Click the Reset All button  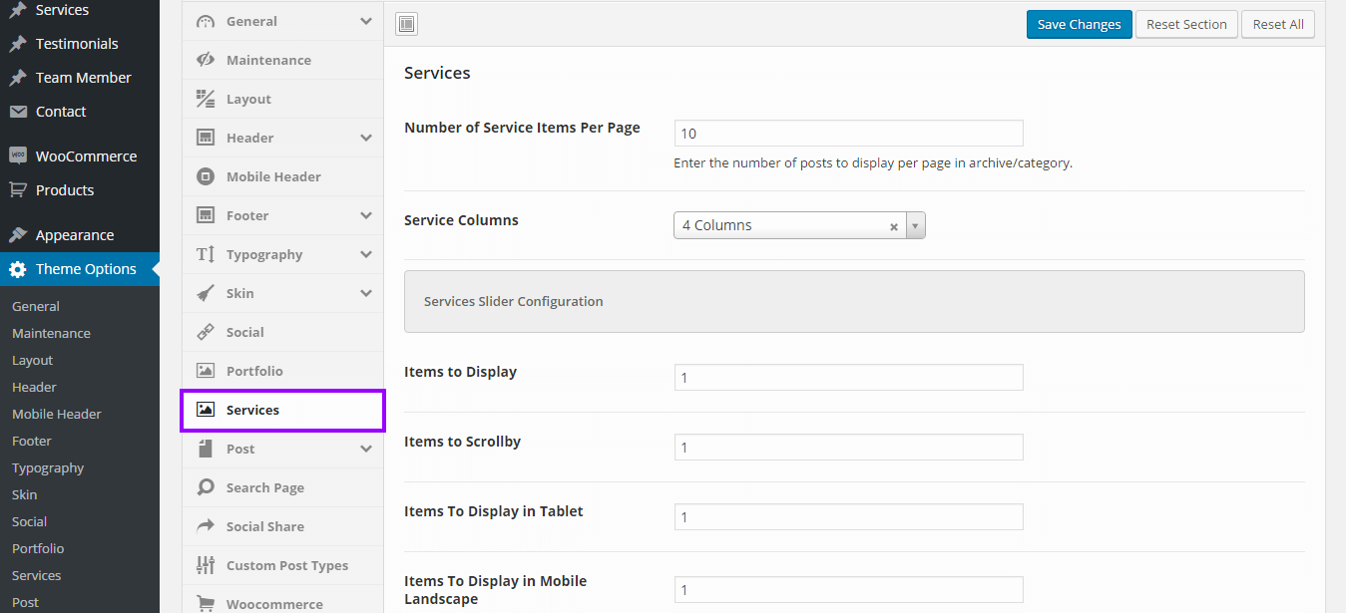click(1277, 25)
